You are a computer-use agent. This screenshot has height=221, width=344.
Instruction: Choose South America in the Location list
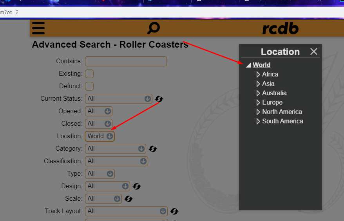click(282, 121)
